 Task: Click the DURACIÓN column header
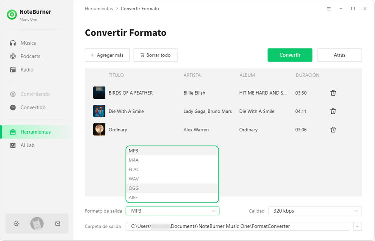click(x=307, y=75)
